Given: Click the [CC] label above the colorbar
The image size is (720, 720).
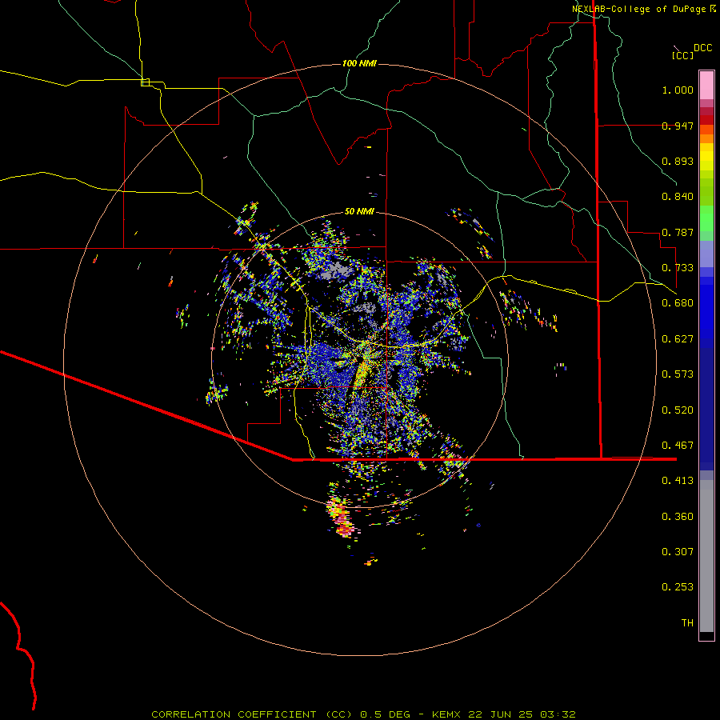Looking at the screenshot, I should click(x=683, y=55).
